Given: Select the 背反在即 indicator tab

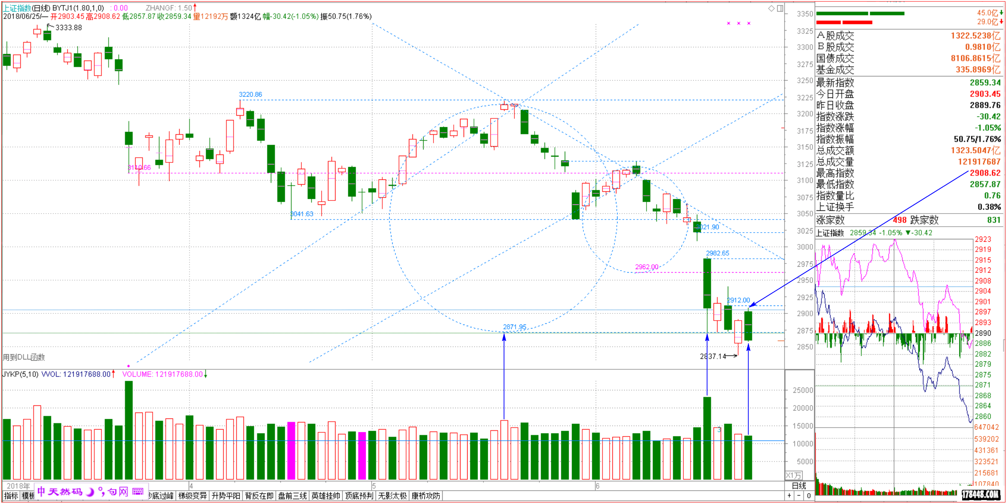Looking at the screenshot, I should tap(259, 496).
